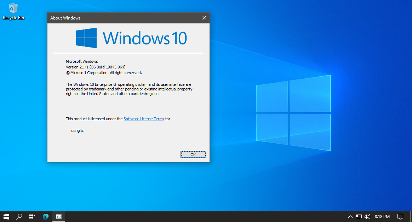412x222 pixels.
Task: Open the Recycle Bin desktop icon
Action: 13,12
